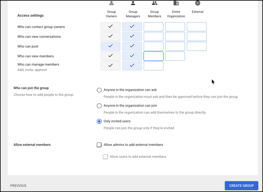Enable Allow admins to add external members
This screenshot has width=263, height=192.
[99, 145]
